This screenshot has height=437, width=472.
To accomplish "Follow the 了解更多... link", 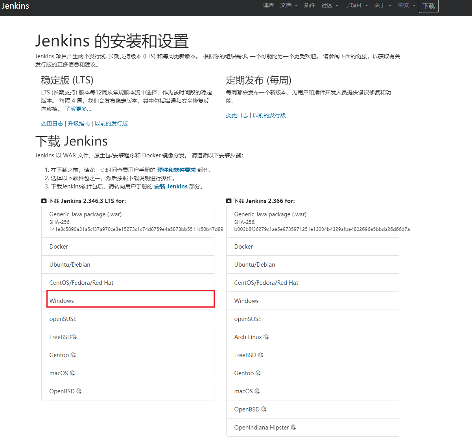I will [78, 109].
